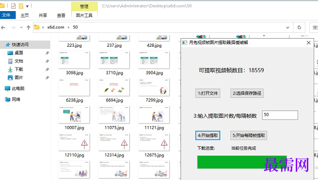
Task: Select the 3098.jpg thumbnail
Action: point(74,60)
